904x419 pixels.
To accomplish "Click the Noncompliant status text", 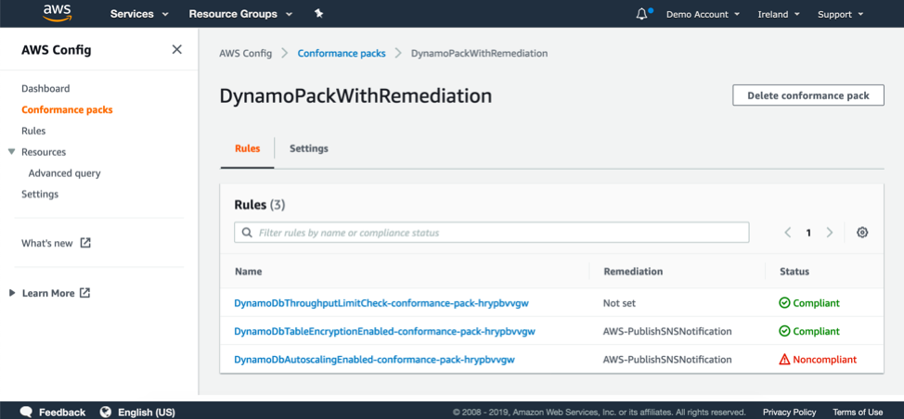I will pyautogui.click(x=824, y=360).
